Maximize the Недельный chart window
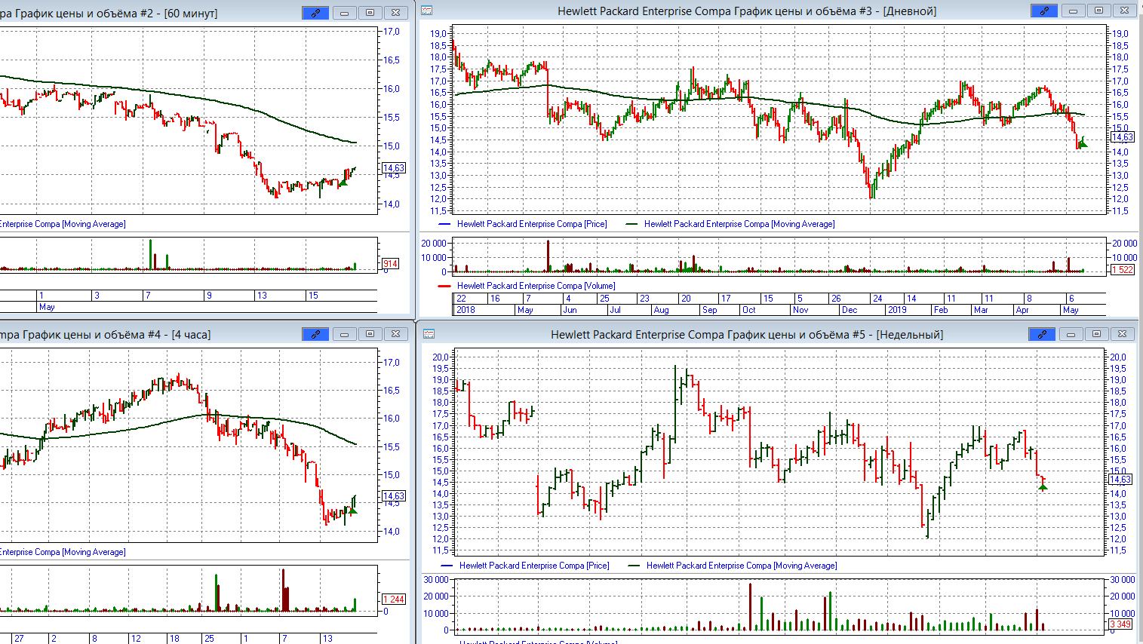The image size is (1143, 644). point(1097,334)
